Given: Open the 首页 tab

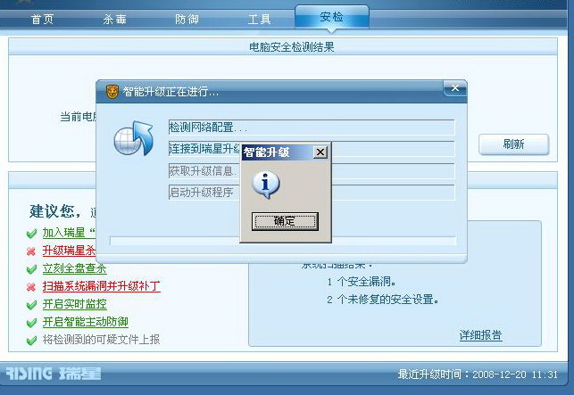Looking at the screenshot, I should [x=43, y=19].
